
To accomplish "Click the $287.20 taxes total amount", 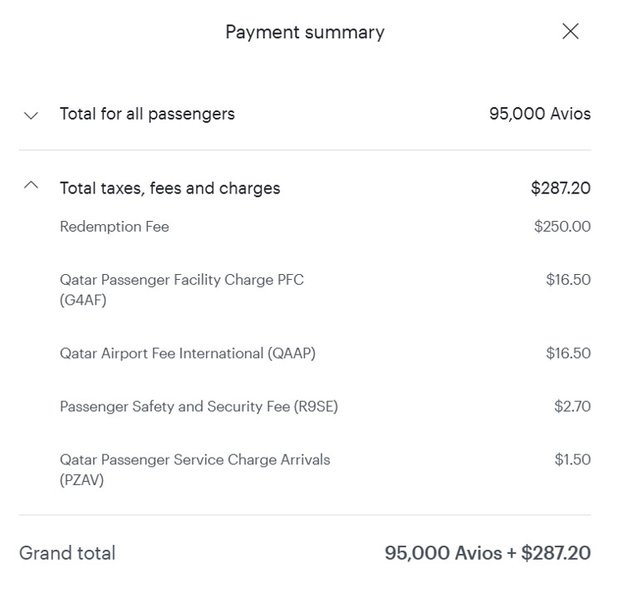I will tap(561, 189).
